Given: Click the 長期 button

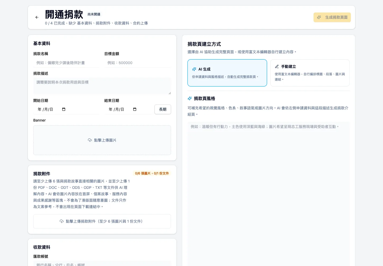Looking at the screenshot, I should [x=163, y=109].
